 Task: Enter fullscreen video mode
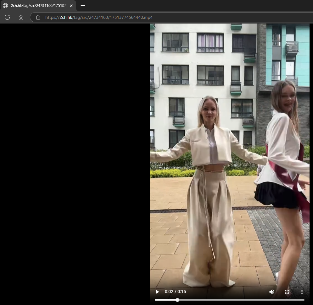point(287,292)
